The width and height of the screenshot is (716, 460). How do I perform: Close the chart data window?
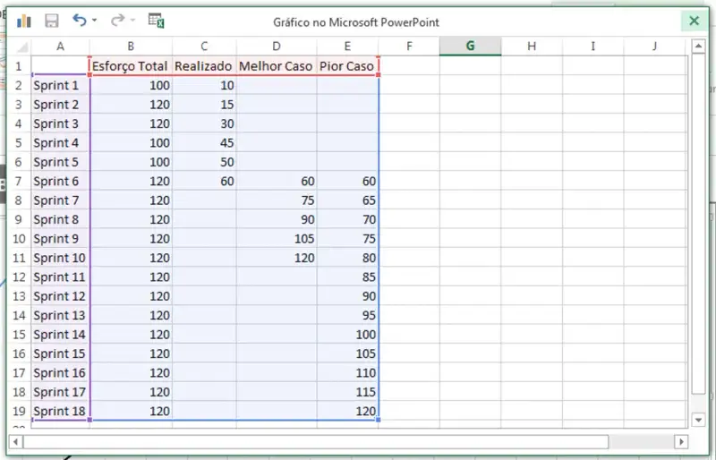tap(695, 21)
